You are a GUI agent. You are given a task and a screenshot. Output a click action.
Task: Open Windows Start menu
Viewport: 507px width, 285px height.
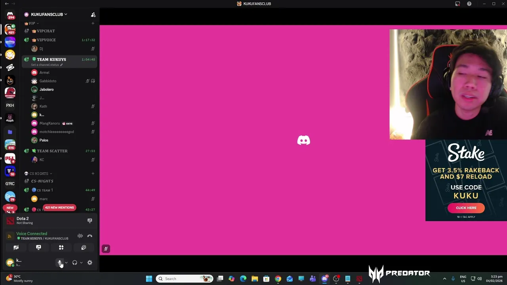coord(149,279)
